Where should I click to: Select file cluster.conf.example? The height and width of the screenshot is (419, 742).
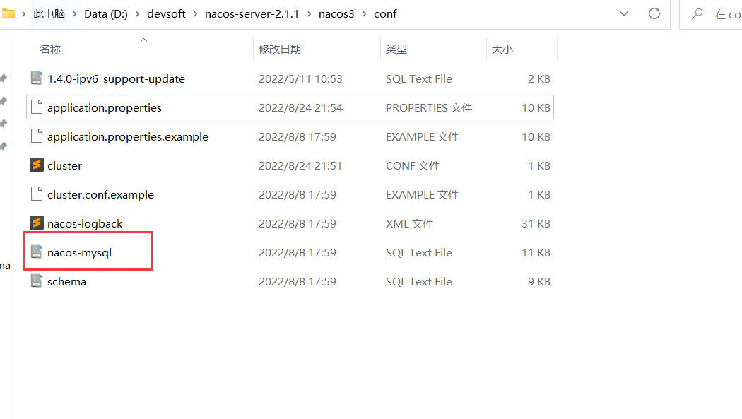click(100, 194)
